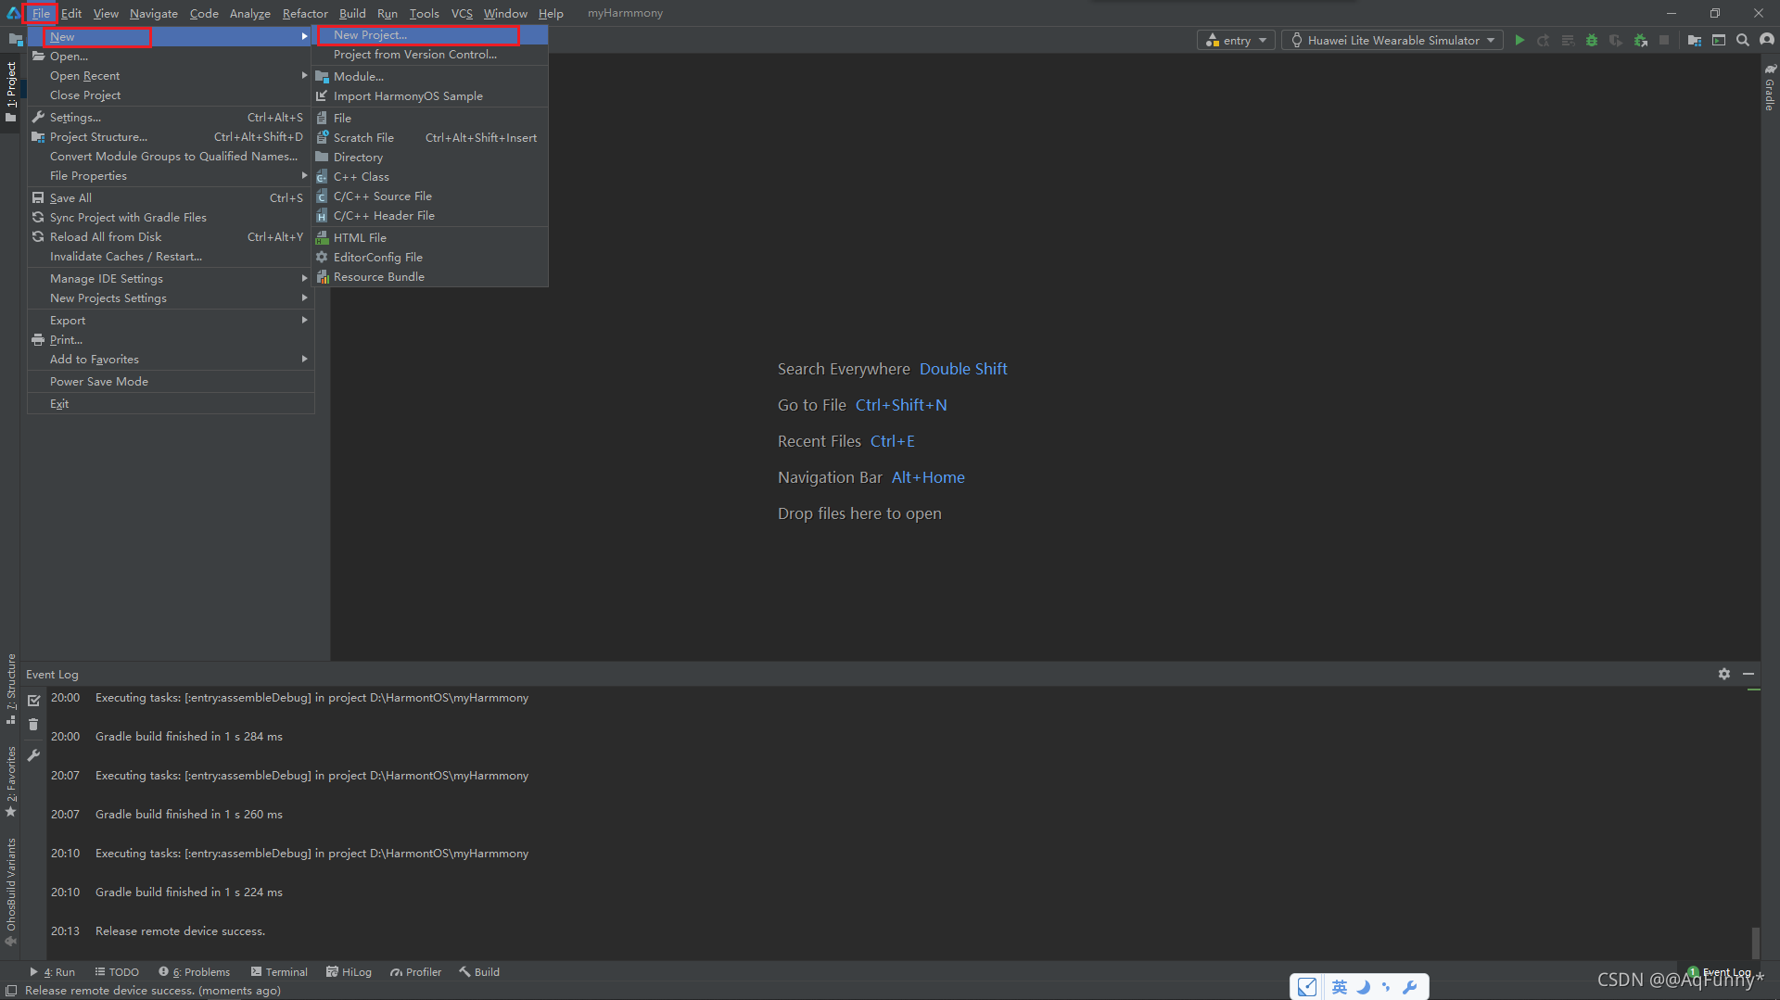Open the Huawei Lite Wearable Simulator device dropdown
Screen dimensions: 1780x1000
1392,41
